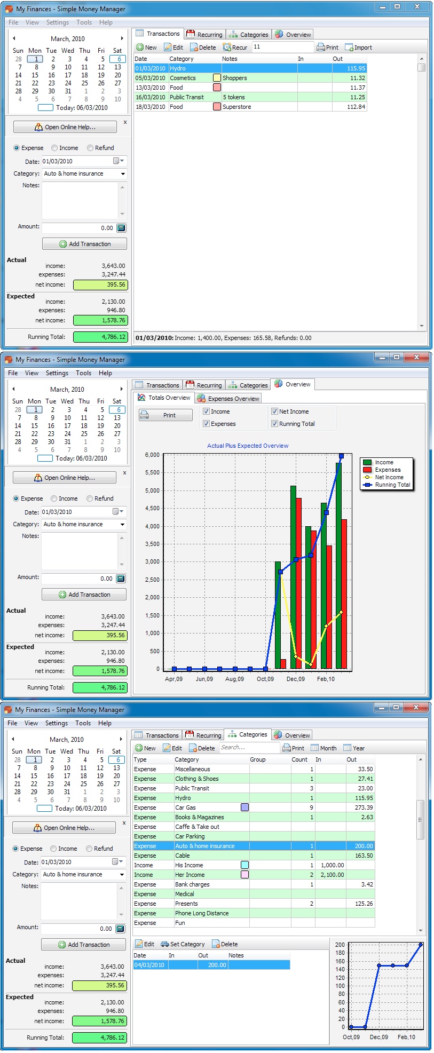
Task: Toggle Income checkbox in Totals Overview
Action: click(206, 411)
